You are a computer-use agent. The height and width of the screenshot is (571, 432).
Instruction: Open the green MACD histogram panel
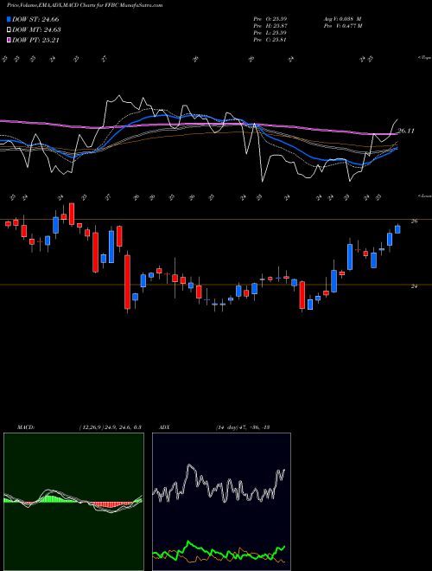point(73,502)
